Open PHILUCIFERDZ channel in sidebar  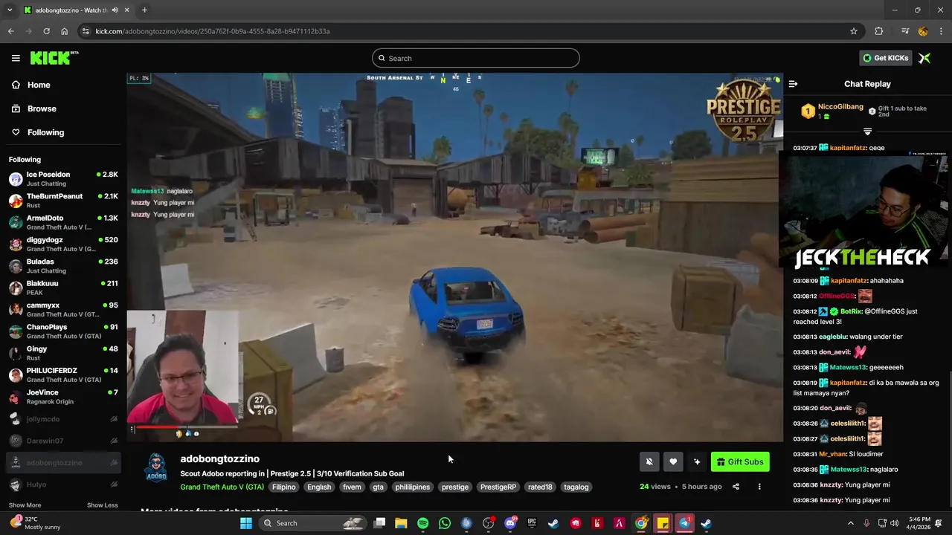pos(63,374)
